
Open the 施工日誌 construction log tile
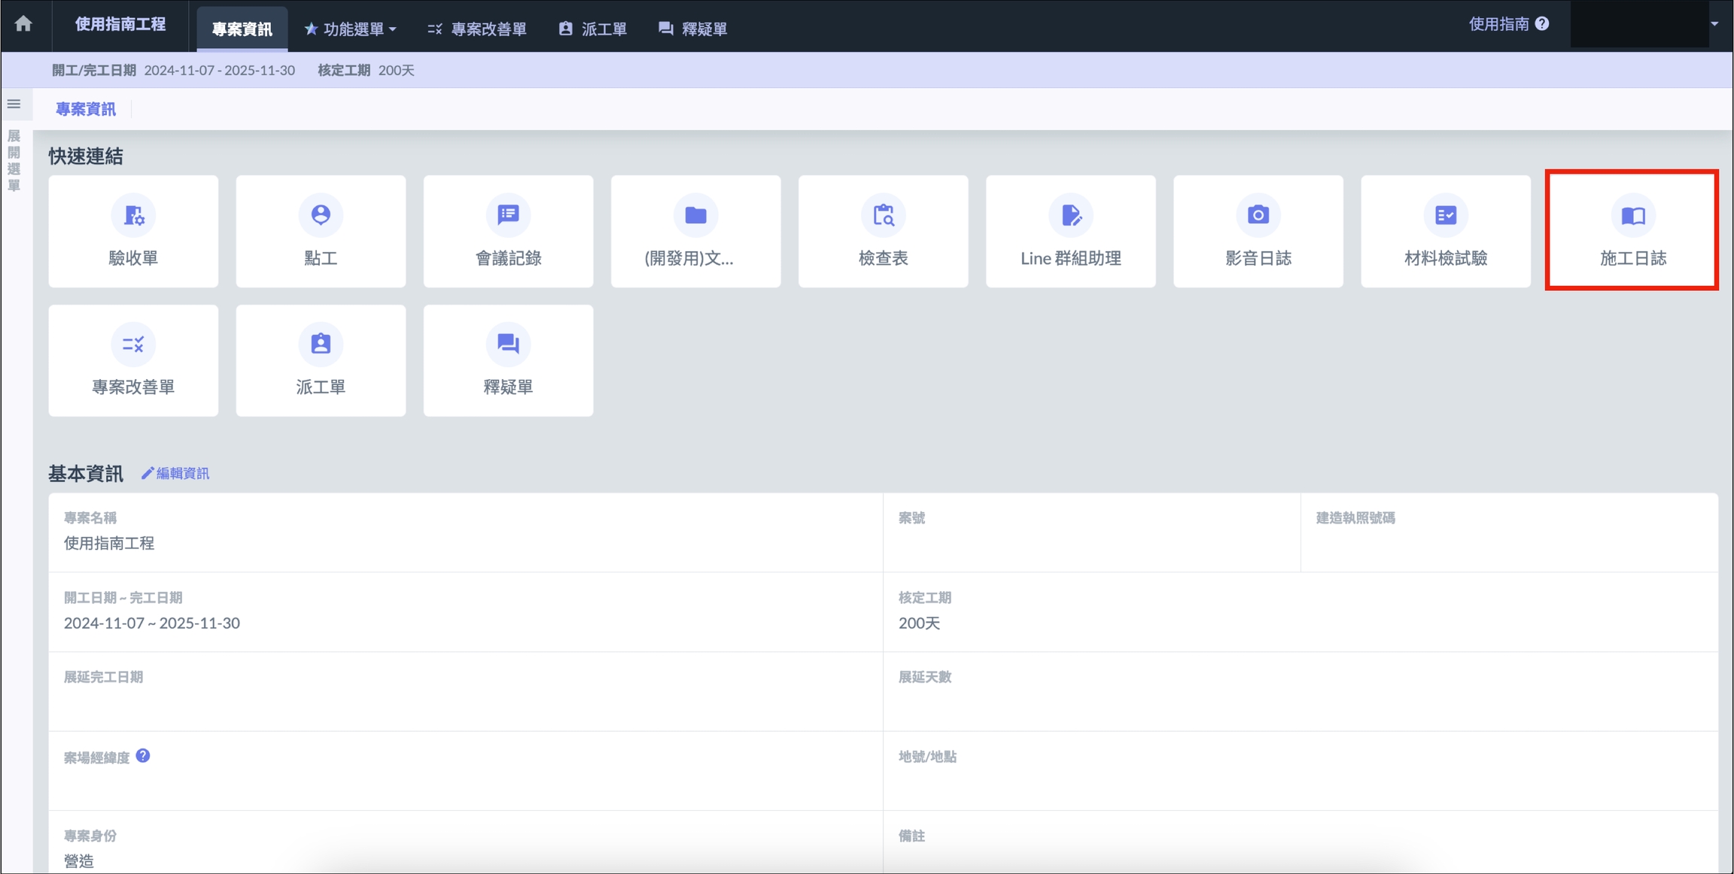(x=1632, y=232)
